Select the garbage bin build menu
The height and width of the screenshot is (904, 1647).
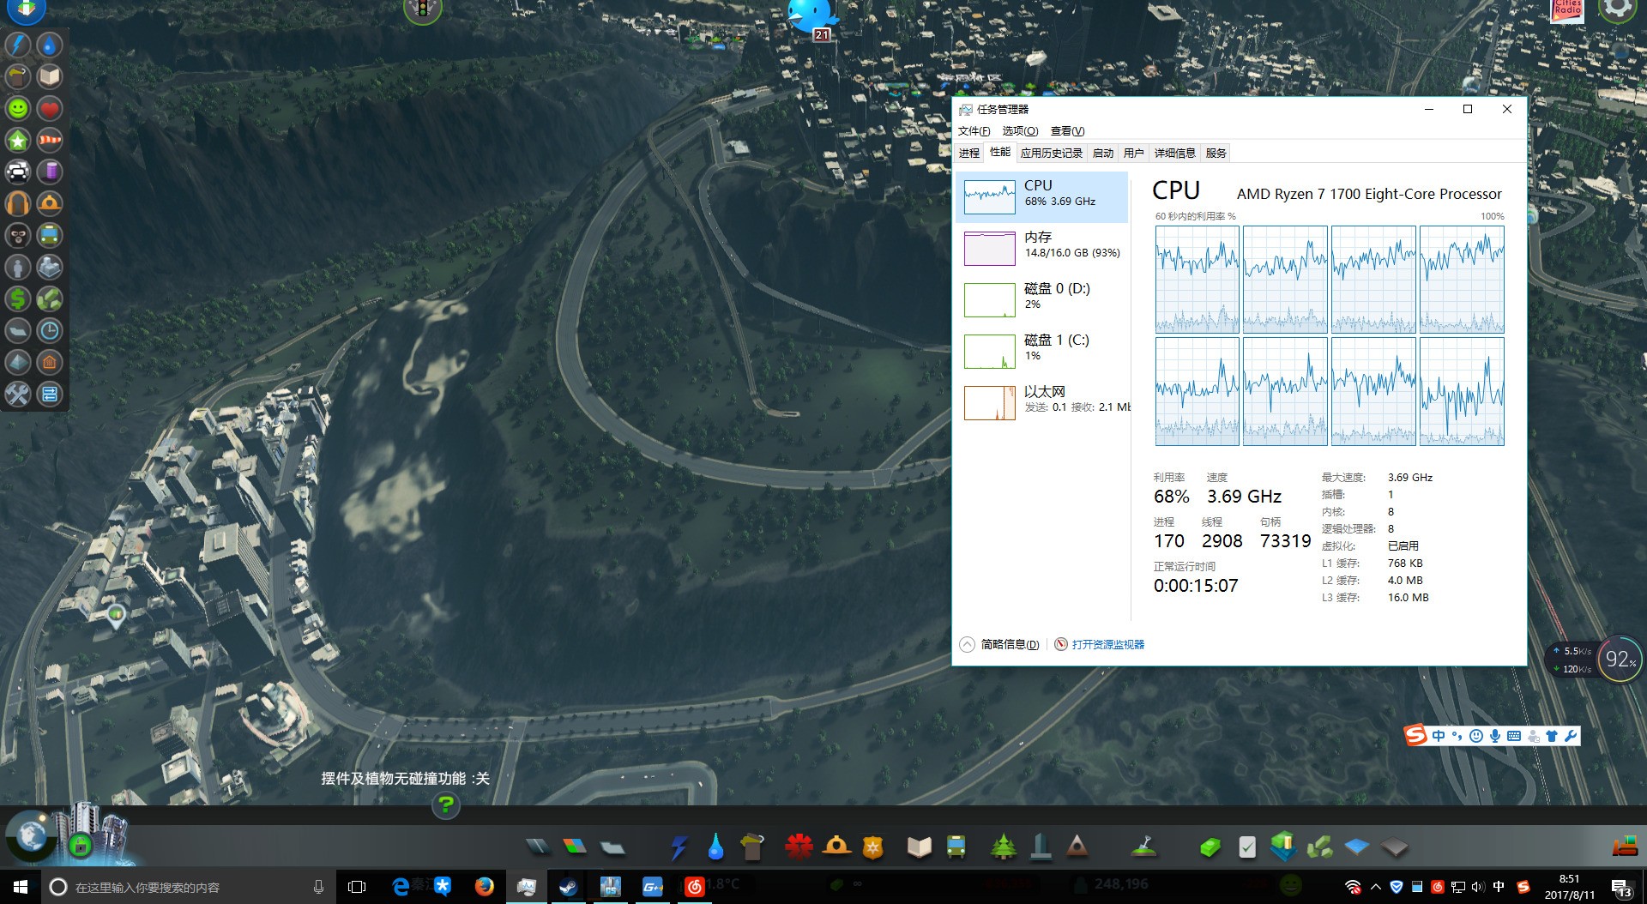point(752,847)
